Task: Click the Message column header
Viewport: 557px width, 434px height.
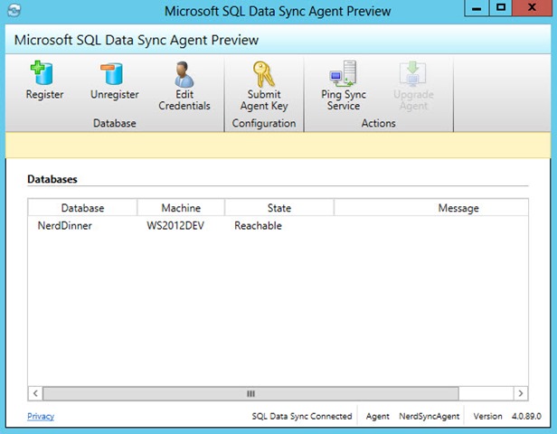Action: pos(431,207)
